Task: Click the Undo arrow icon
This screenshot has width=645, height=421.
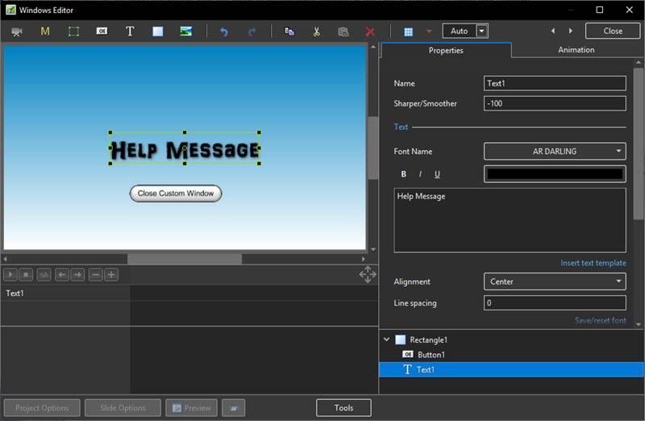Action: coord(224,31)
